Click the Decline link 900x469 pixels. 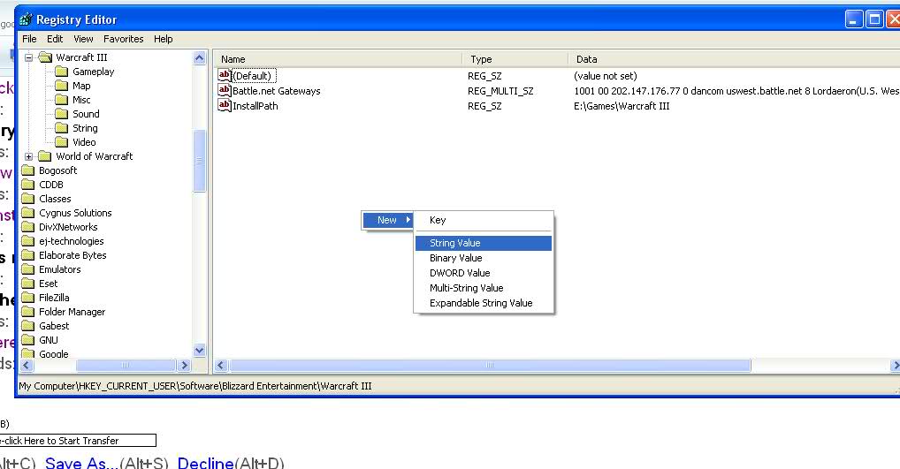(205, 462)
